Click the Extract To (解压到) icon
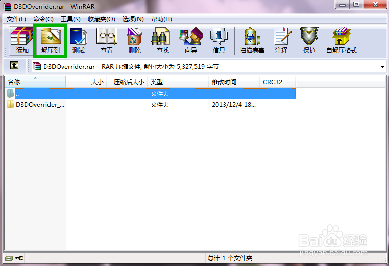 [51, 40]
